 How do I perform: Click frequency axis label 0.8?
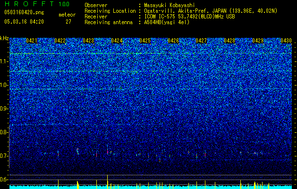4,132
